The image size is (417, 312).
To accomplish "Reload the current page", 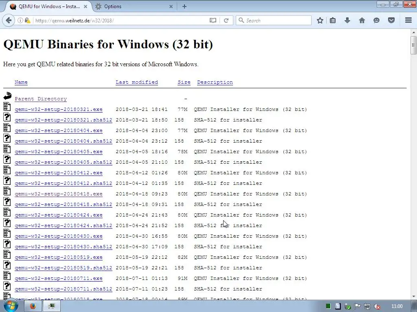I will click(x=226, y=20).
